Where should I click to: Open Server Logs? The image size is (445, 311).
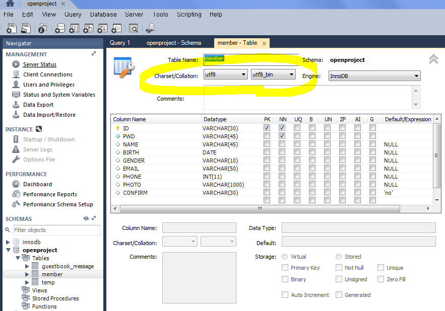tap(38, 149)
